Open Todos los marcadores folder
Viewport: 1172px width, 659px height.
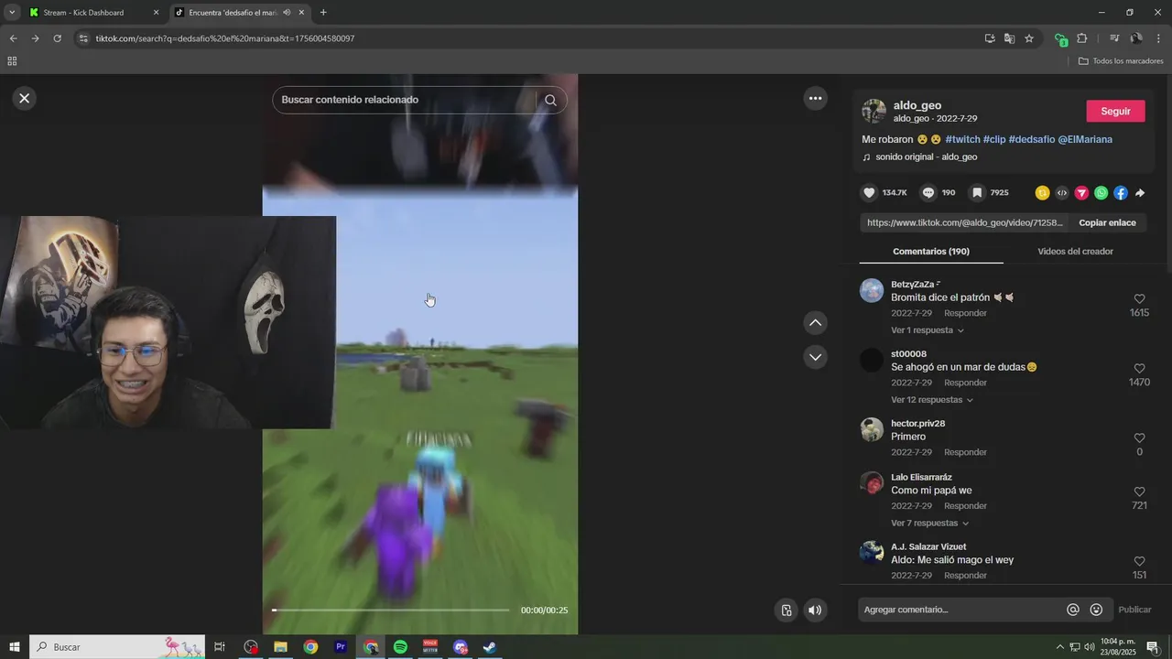pyautogui.click(x=1121, y=61)
